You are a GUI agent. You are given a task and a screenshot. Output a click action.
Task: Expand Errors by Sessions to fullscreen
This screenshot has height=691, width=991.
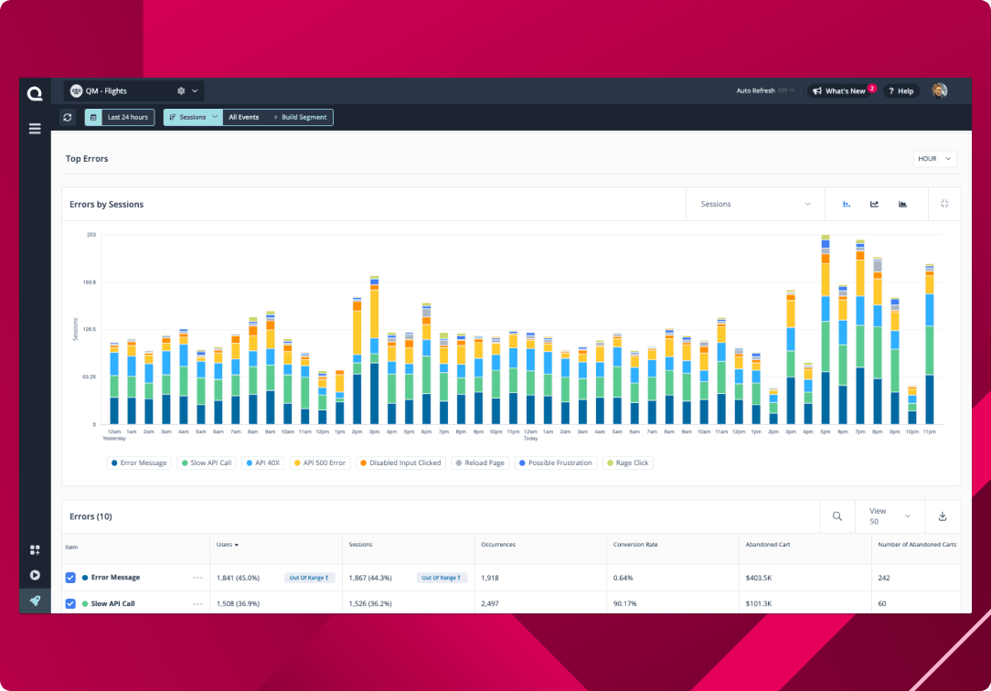(x=943, y=204)
